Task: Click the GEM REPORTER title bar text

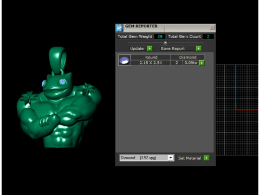Action: [x=141, y=26]
